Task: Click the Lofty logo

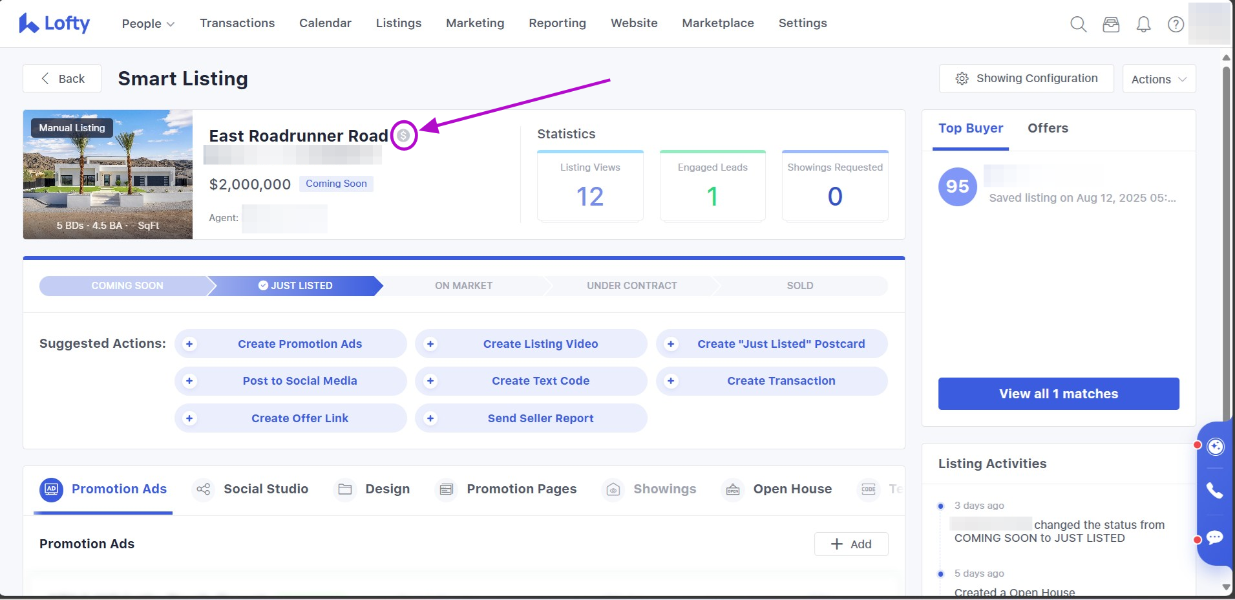Action: coord(54,23)
